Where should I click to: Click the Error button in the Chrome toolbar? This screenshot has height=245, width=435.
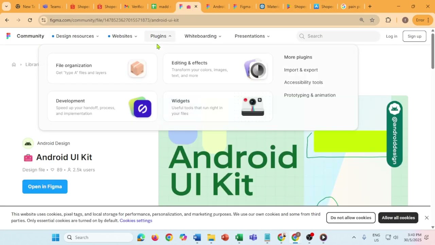click(423, 20)
